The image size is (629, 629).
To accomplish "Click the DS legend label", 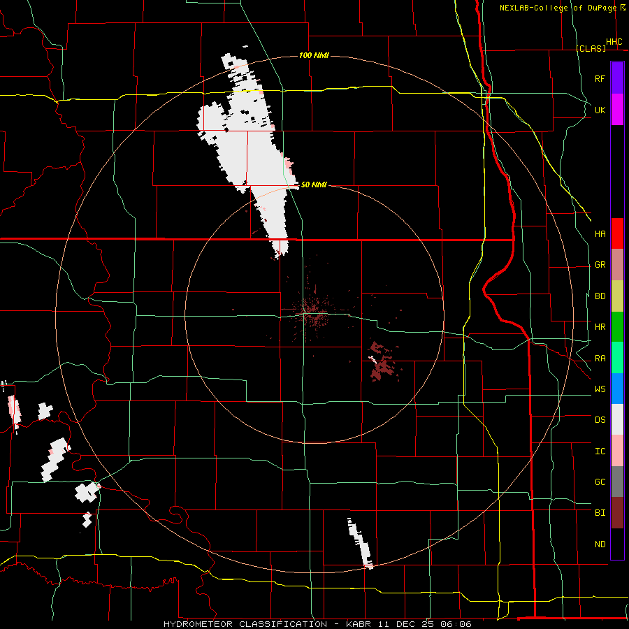I will point(600,420).
